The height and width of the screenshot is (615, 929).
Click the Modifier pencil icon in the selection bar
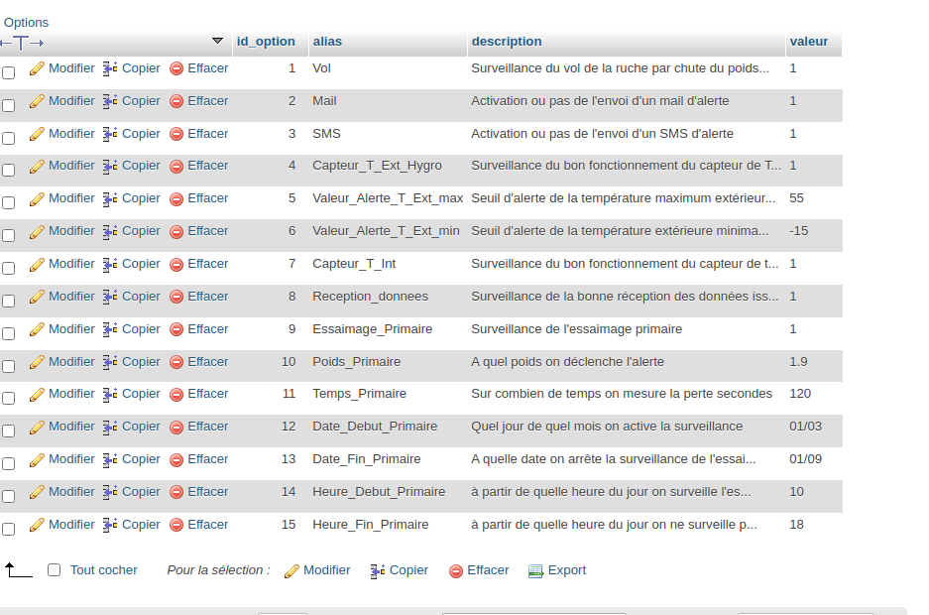[291, 569]
